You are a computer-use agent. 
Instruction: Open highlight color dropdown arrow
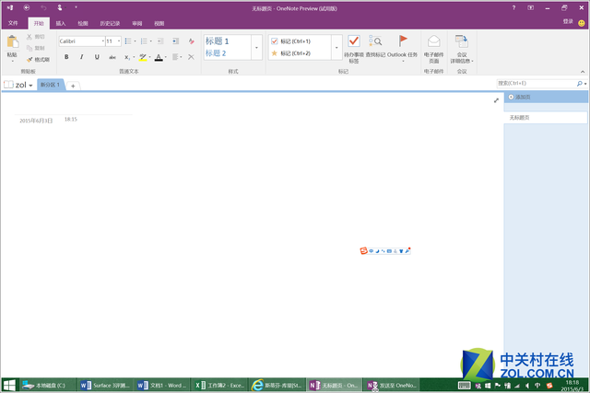[x=149, y=57]
